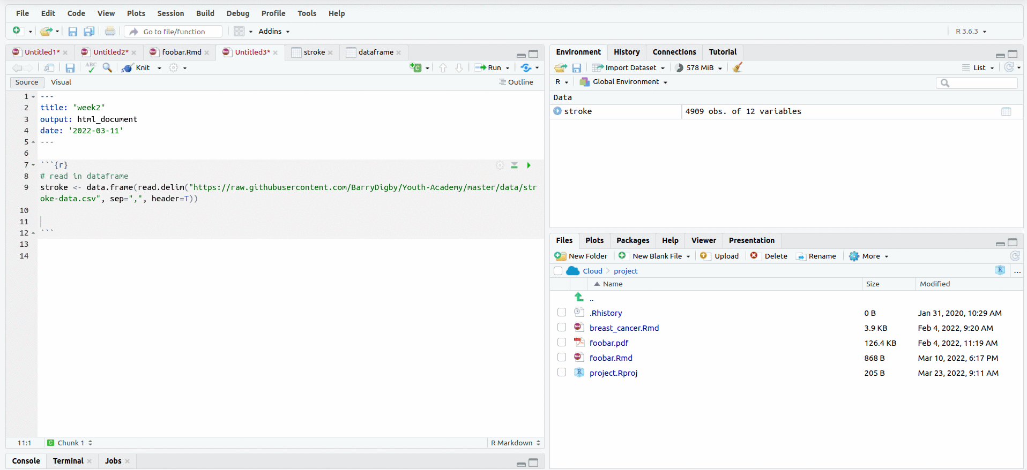Click the R Markdown file type selector
This screenshot has height=470, width=1027.
[515, 443]
